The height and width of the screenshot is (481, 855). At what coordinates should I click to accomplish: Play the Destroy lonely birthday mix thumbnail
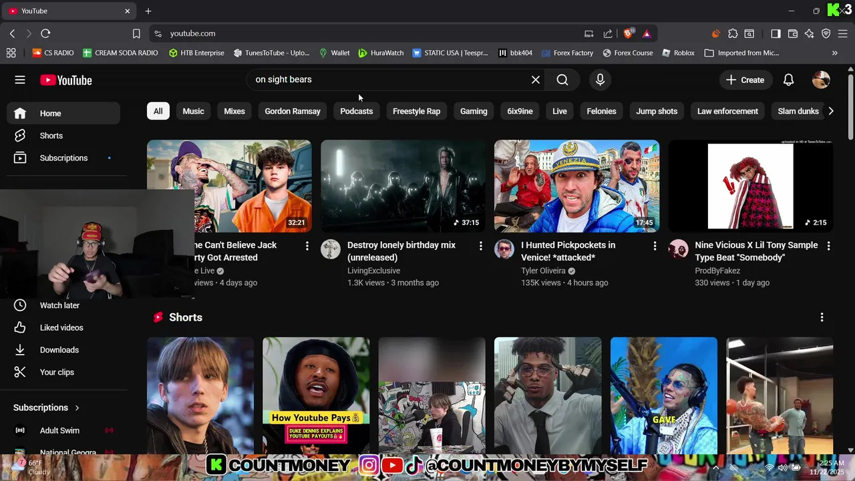[403, 186]
